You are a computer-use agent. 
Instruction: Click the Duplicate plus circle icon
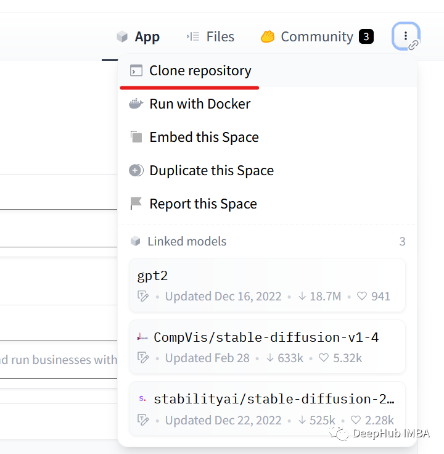coord(136,170)
